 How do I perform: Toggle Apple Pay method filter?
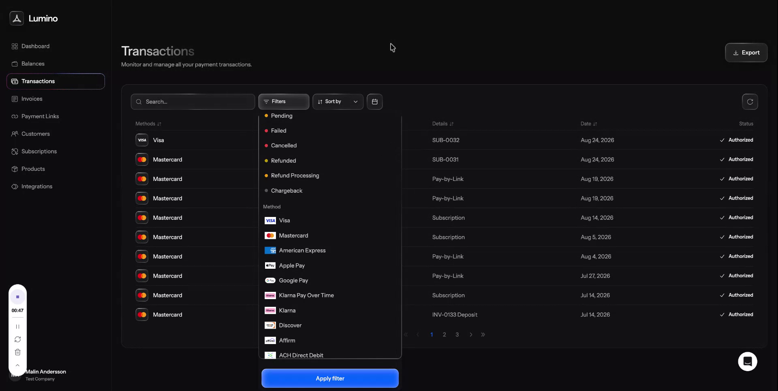pyautogui.click(x=330, y=266)
